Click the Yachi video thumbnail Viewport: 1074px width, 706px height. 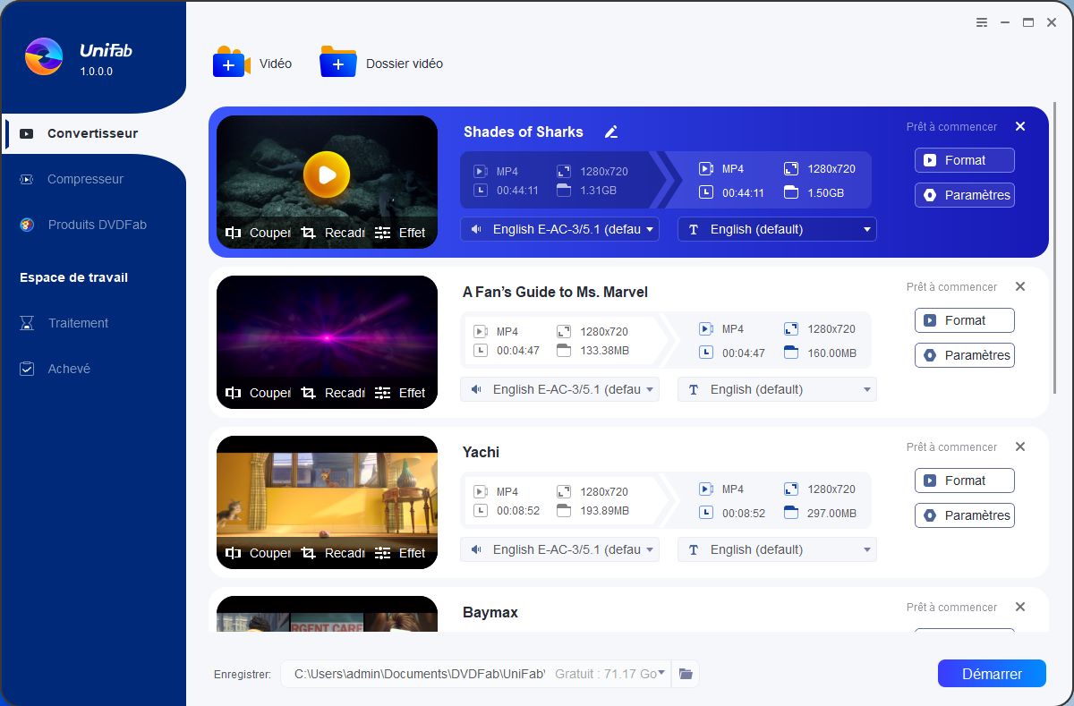point(327,492)
